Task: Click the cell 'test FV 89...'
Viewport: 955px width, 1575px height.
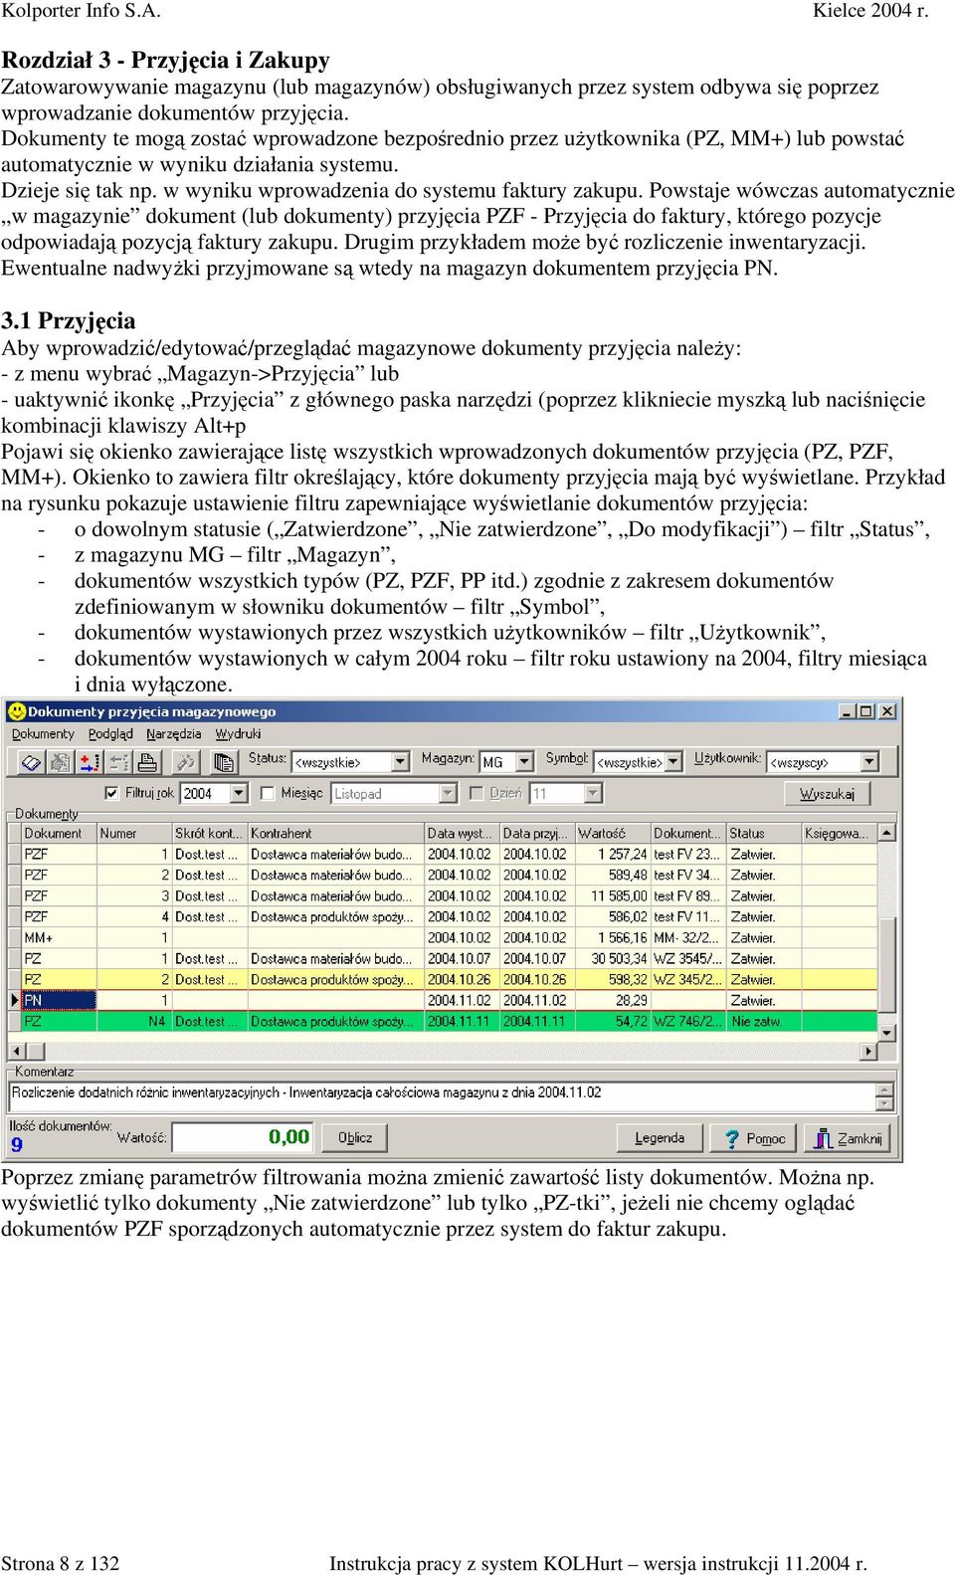Action: coord(688,895)
